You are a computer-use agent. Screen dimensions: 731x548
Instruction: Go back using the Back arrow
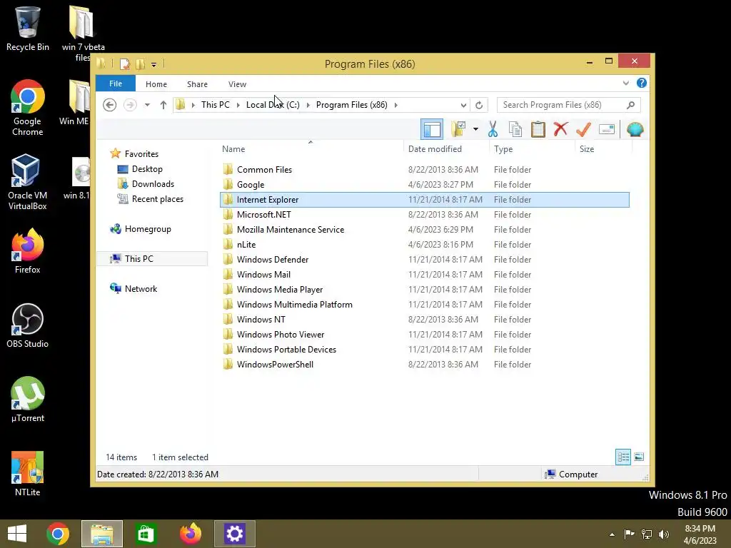click(109, 105)
